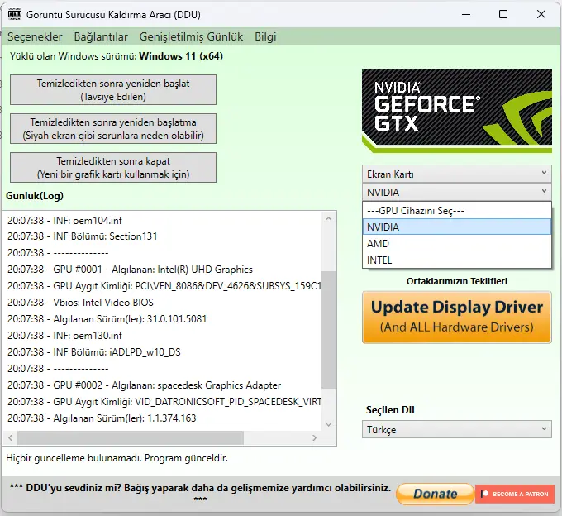Open the Türkçe language dropdown

tap(456, 429)
